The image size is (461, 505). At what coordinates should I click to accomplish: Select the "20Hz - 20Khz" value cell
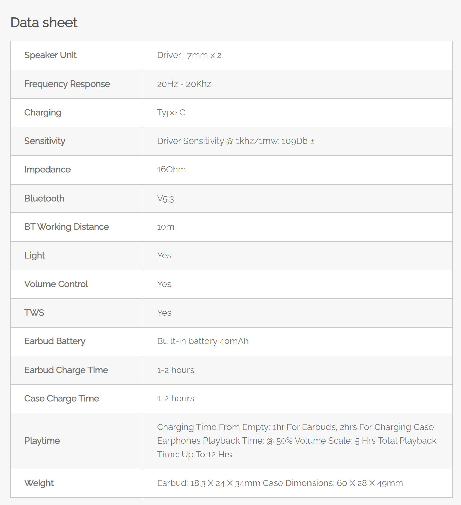184,84
